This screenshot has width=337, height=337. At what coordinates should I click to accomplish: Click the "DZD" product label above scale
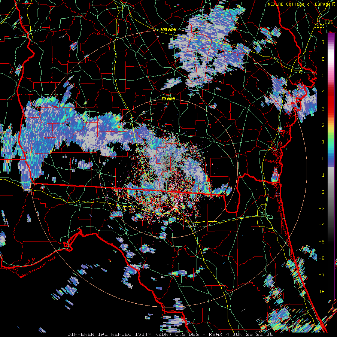coord(329,22)
